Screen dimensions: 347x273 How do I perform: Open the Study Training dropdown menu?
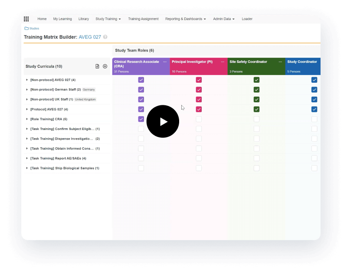click(108, 19)
